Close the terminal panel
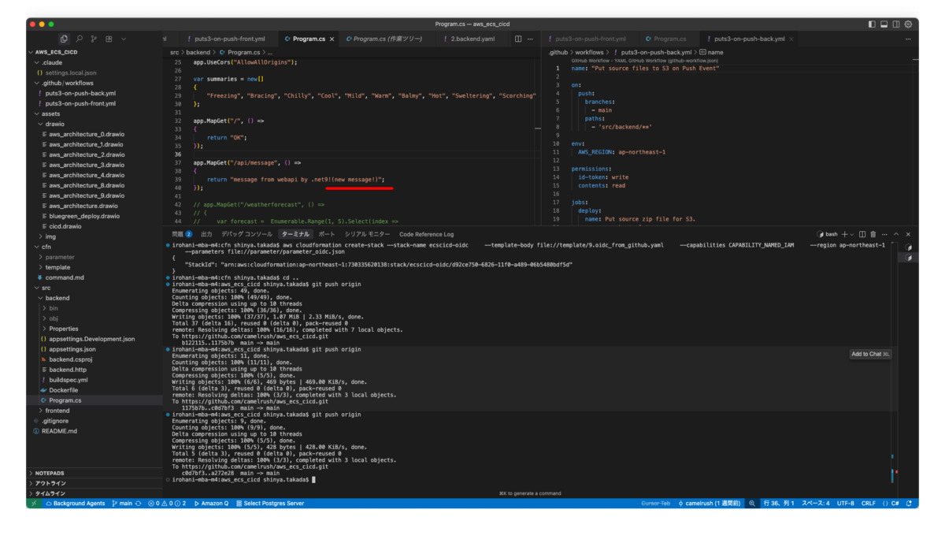The height and width of the screenshot is (543, 945). point(908,234)
